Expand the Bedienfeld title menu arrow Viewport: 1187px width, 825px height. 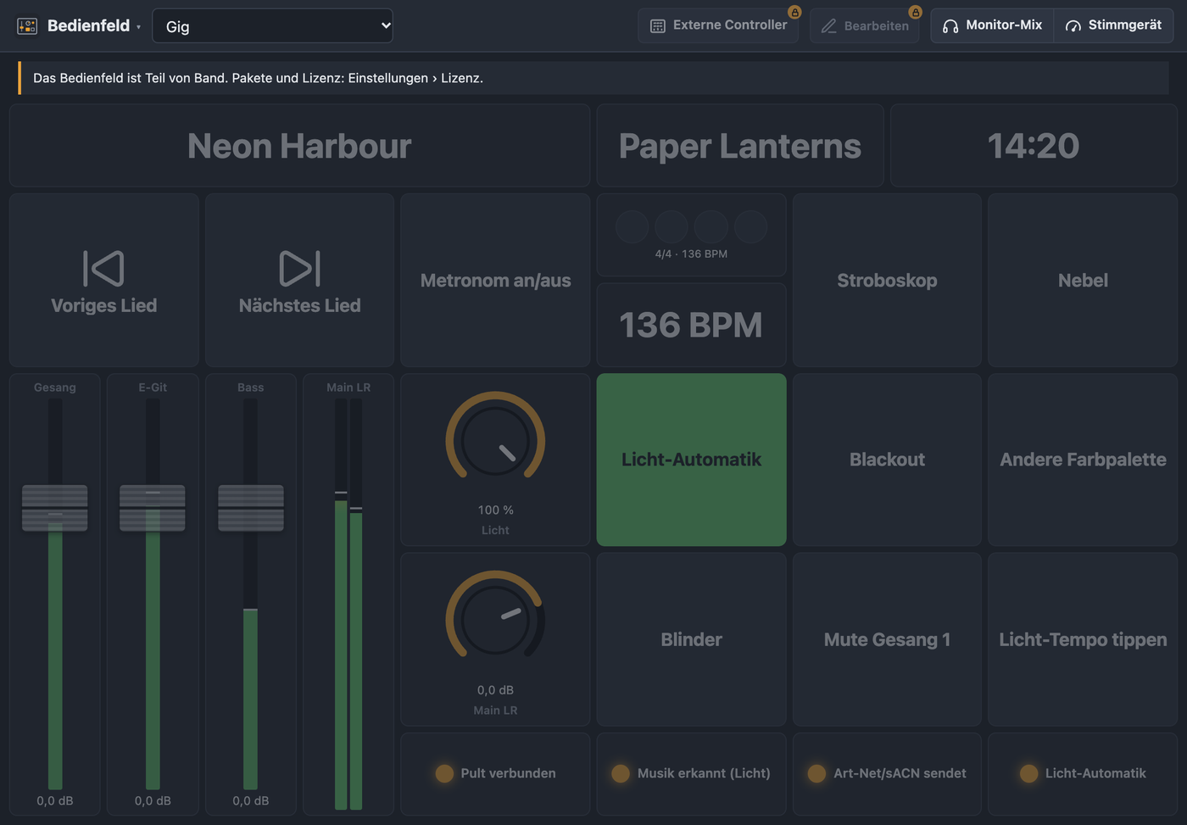[x=139, y=27]
